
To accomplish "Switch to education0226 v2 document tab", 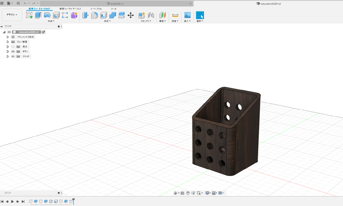I will [268, 3].
